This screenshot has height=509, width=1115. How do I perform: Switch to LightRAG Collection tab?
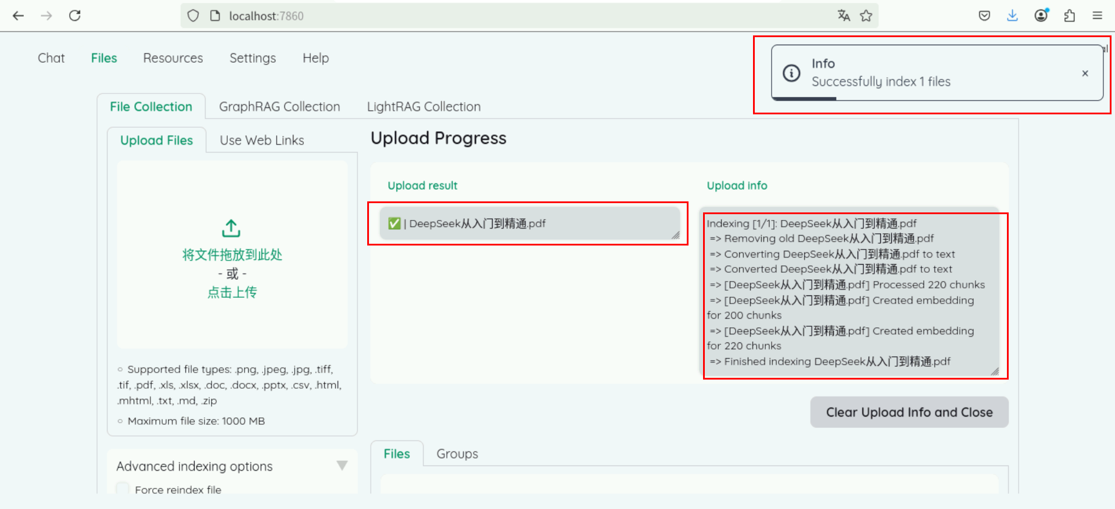424,107
